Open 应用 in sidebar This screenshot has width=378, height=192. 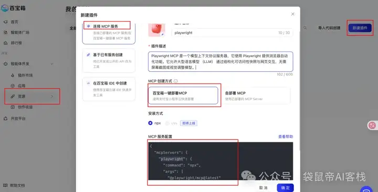tap(22, 86)
